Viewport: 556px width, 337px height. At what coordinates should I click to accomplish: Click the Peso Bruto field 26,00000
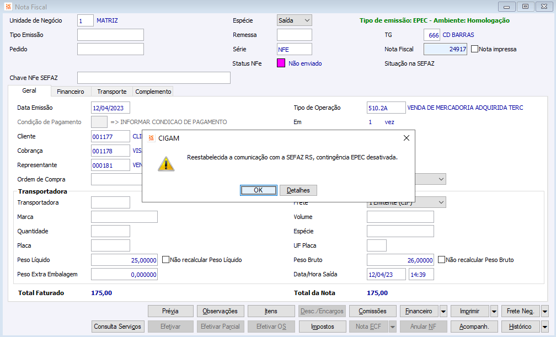point(400,260)
